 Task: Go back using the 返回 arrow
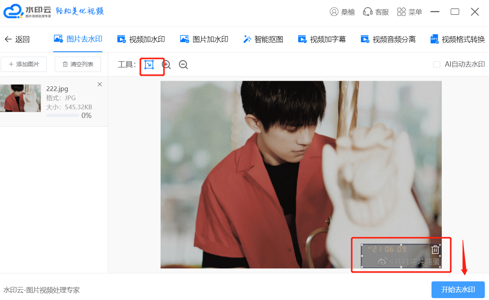click(x=17, y=39)
